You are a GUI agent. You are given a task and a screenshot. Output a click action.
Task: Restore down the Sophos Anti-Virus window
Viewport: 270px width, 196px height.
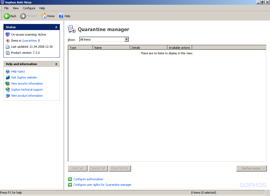pos(262,2)
